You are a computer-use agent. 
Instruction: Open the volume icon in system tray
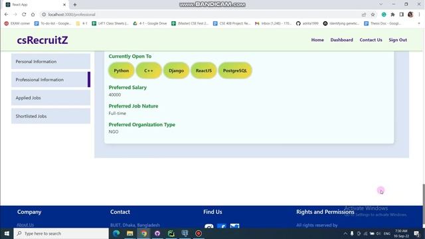pos(379,233)
